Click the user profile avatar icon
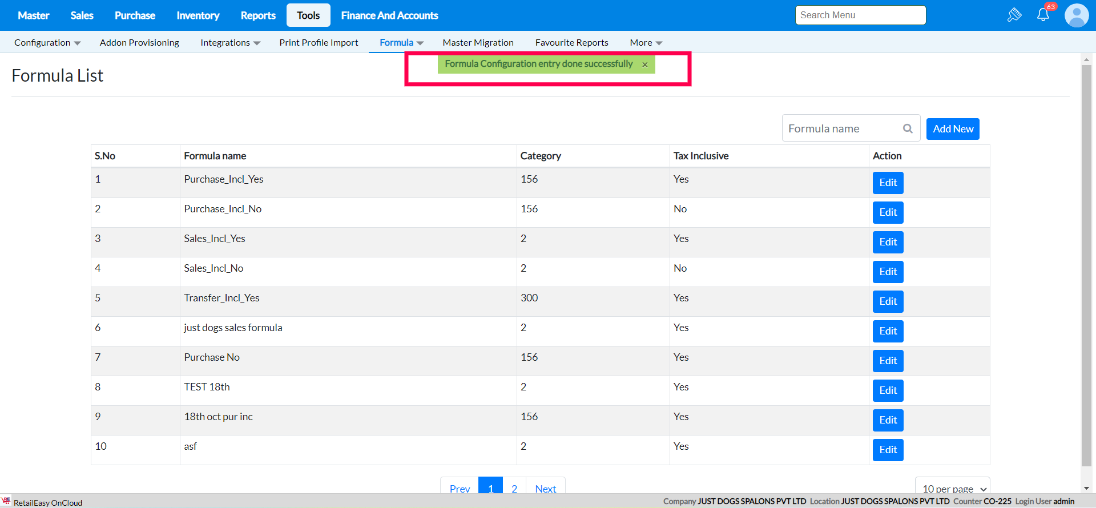The width and height of the screenshot is (1096, 508). pos(1077,15)
